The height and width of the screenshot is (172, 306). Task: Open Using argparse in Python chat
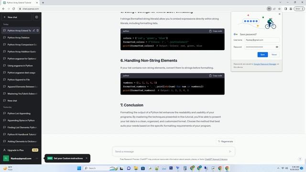21,65
